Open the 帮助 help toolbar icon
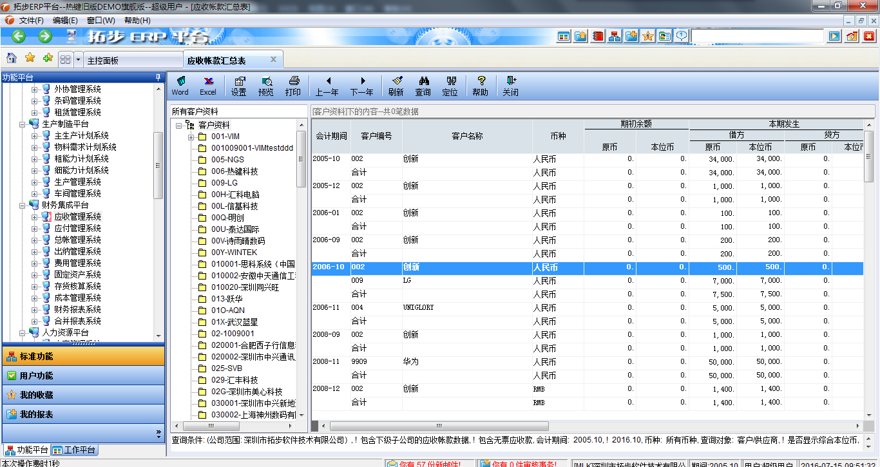880x467 pixels. click(x=481, y=85)
